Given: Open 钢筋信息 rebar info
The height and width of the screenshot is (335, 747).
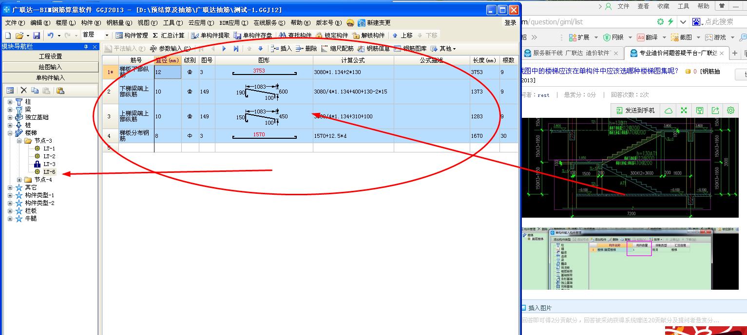Looking at the screenshot, I should pyautogui.click(x=374, y=49).
